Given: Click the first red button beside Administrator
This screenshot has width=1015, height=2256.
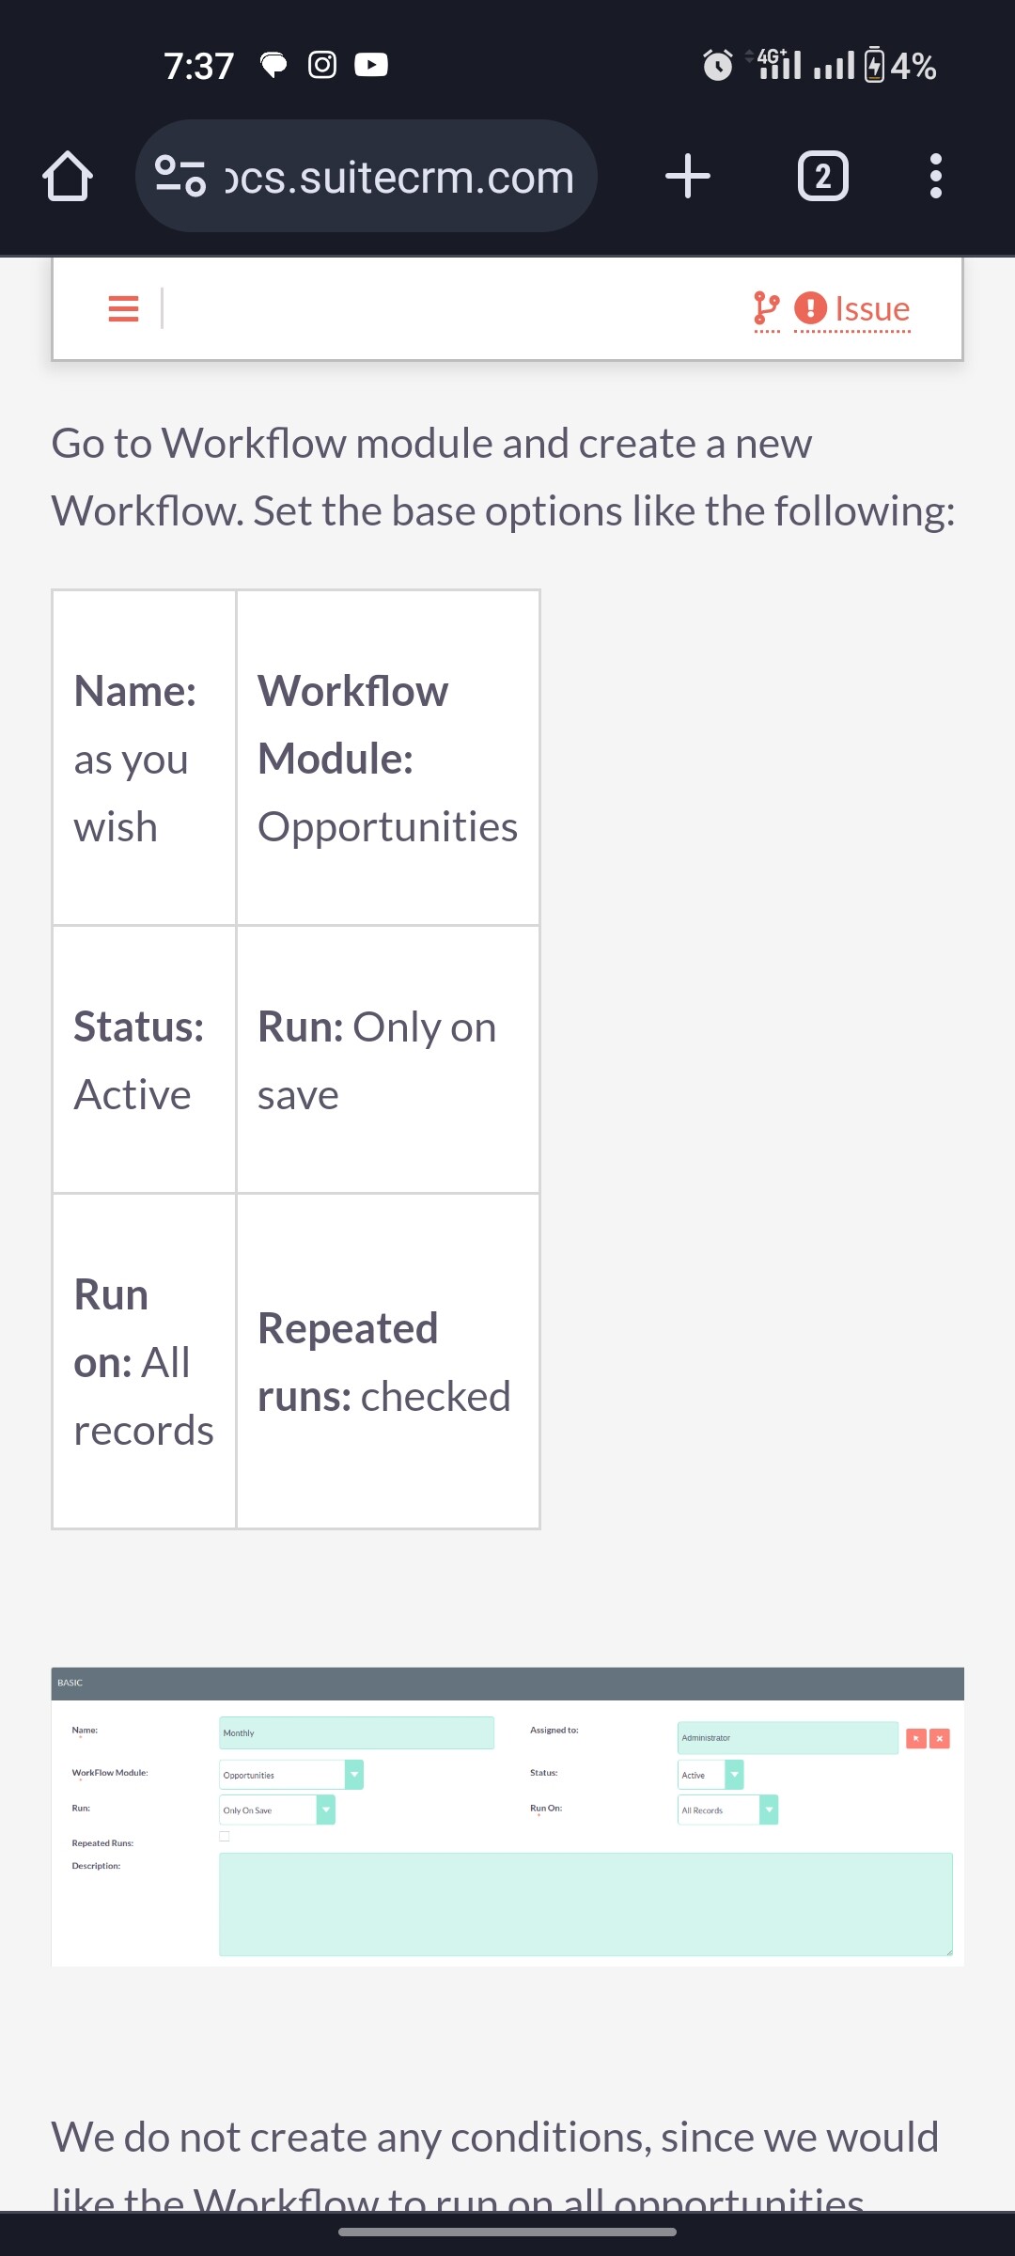Looking at the screenshot, I should point(916,1738).
